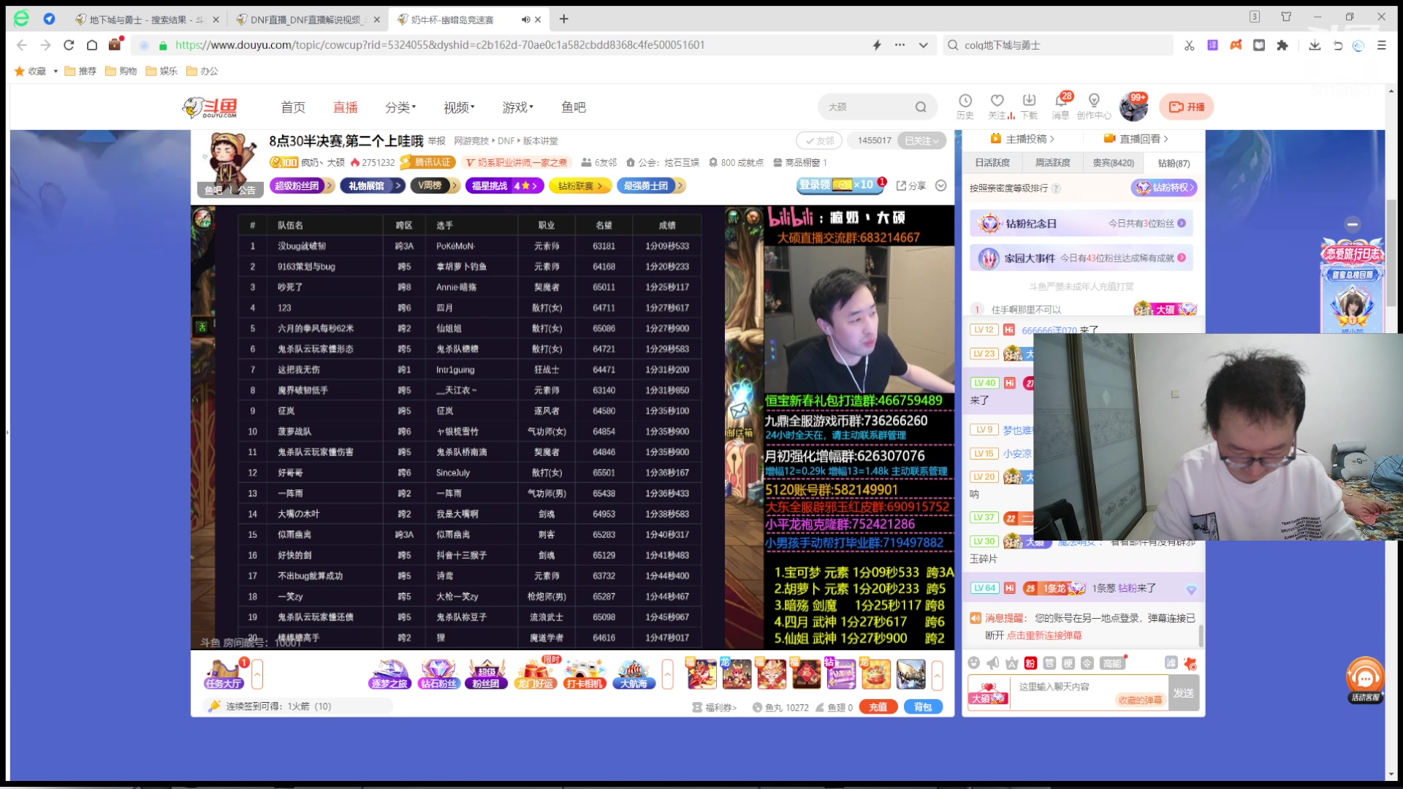The image size is (1403, 789).
Task: Toggle the 滤 danmaku filter switch
Action: click(x=1171, y=663)
